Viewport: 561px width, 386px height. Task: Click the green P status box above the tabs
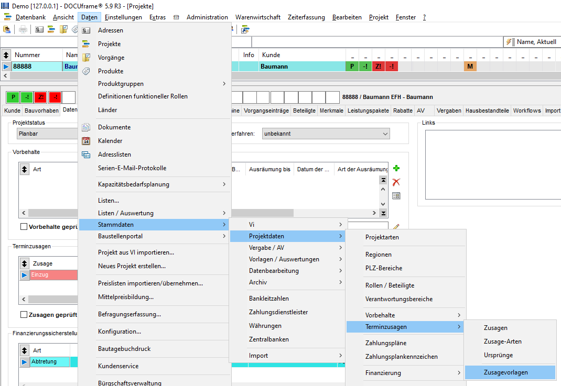pyautogui.click(x=13, y=97)
